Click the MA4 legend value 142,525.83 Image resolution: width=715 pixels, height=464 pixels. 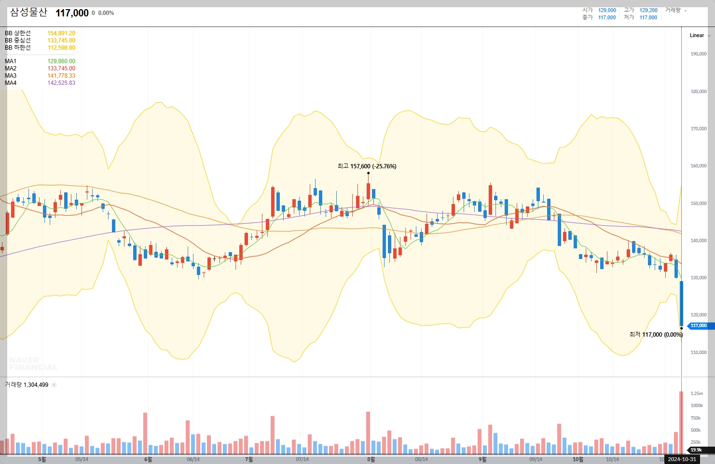click(x=61, y=83)
